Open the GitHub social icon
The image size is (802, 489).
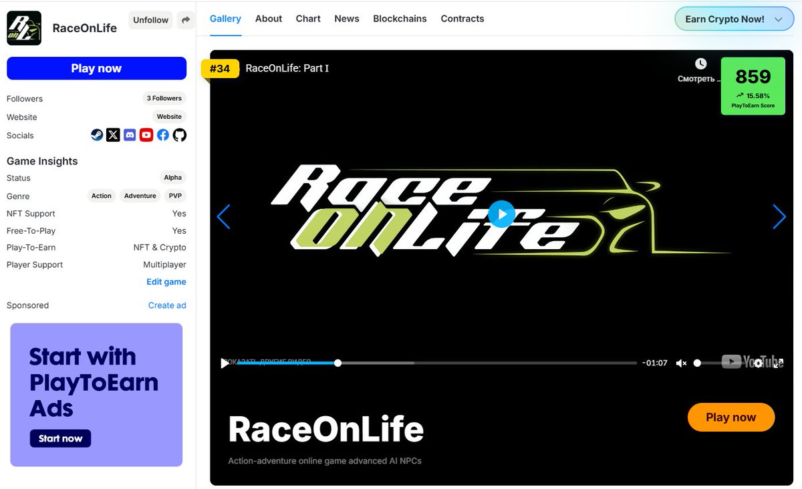[180, 135]
